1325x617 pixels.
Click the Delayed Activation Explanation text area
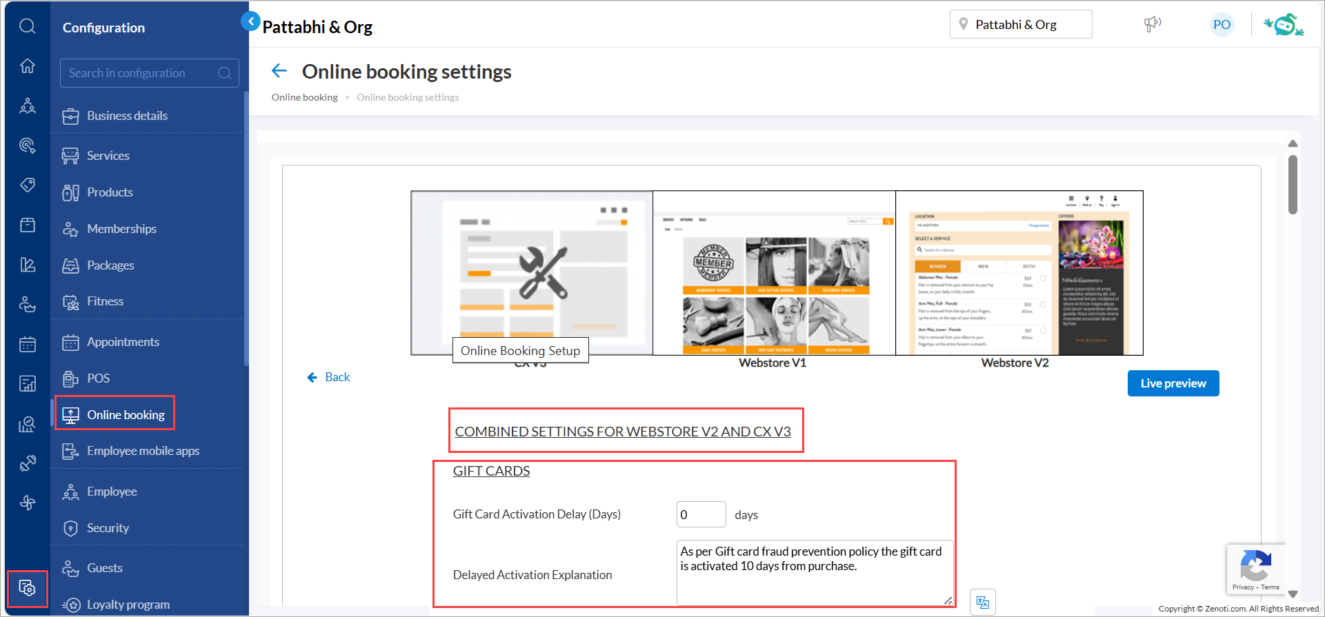[815, 573]
